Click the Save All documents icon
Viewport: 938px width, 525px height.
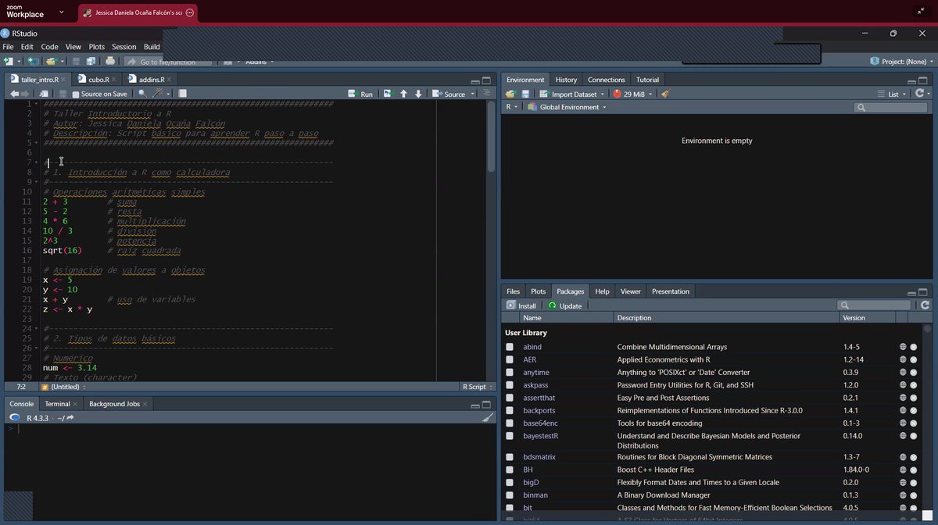[x=91, y=61]
